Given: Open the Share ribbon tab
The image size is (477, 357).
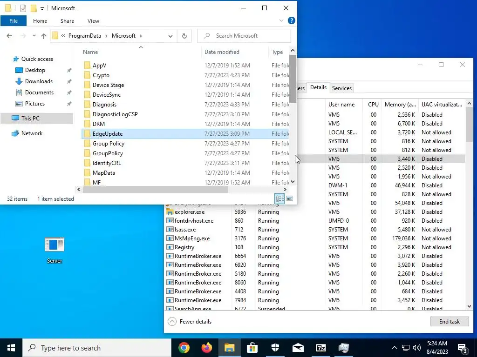Looking at the screenshot, I should coord(67,20).
